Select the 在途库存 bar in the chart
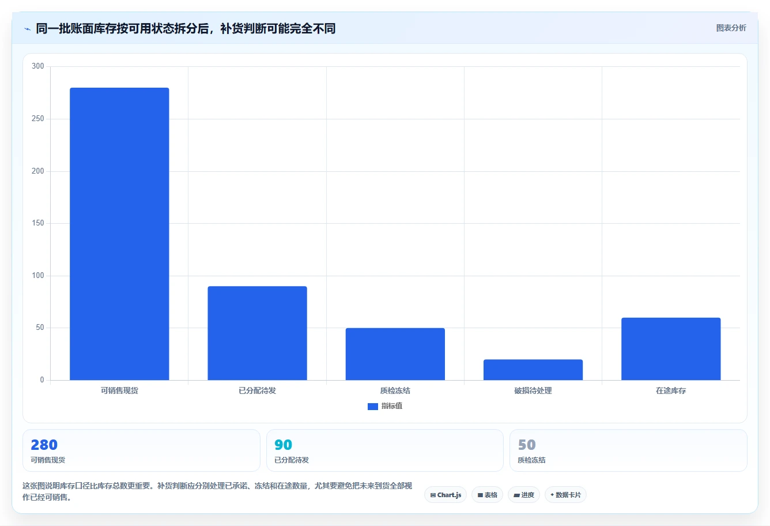The height and width of the screenshot is (526, 770). [x=671, y=349]
